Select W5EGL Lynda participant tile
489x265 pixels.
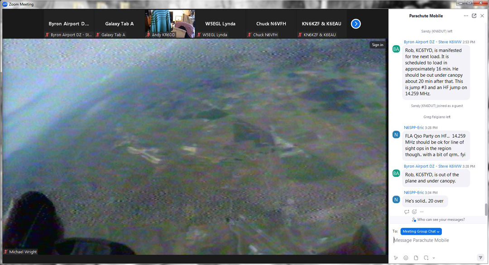221,24
